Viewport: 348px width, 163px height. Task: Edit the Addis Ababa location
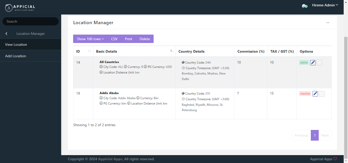pyautogui.click(x=315, y=94)
